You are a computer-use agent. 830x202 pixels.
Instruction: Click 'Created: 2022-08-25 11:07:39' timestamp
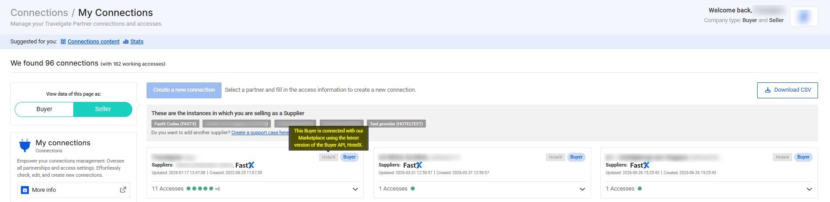(236, 173)
